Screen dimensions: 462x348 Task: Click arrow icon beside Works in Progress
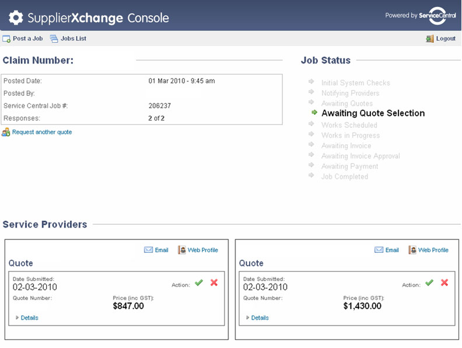tap(311, 134)
